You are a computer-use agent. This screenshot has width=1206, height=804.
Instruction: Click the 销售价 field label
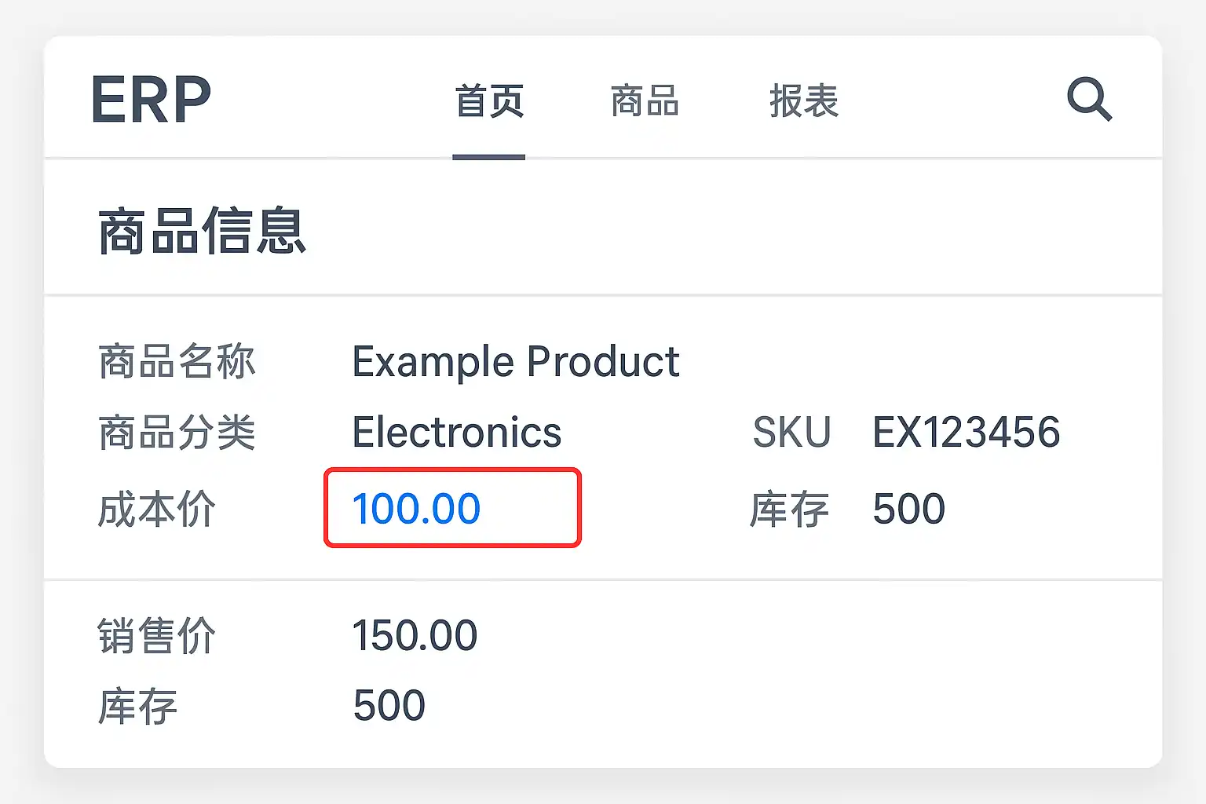(x=156, y=635)
